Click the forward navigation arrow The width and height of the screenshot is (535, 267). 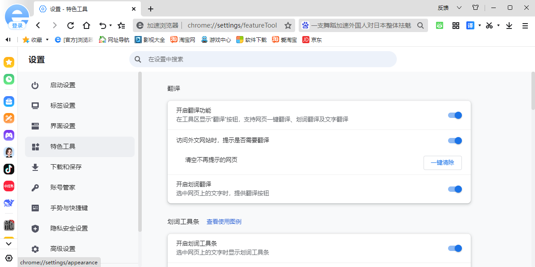54,25
